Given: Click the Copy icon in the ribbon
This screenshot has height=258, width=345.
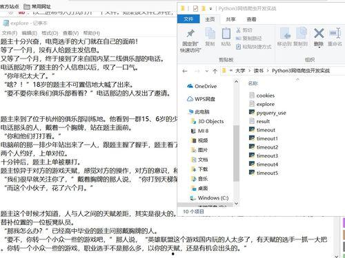Looking at the screenshot, I should pyautogui.click(x=210, y=33).
